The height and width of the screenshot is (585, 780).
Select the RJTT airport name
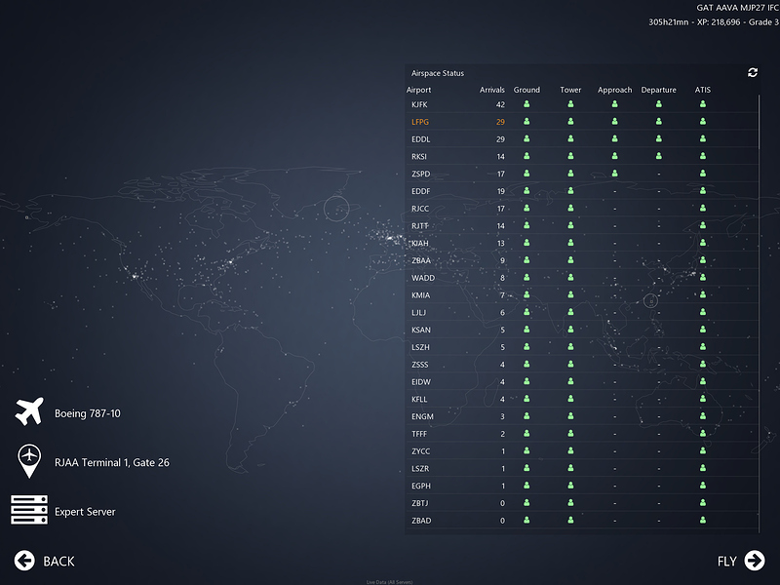420,226
